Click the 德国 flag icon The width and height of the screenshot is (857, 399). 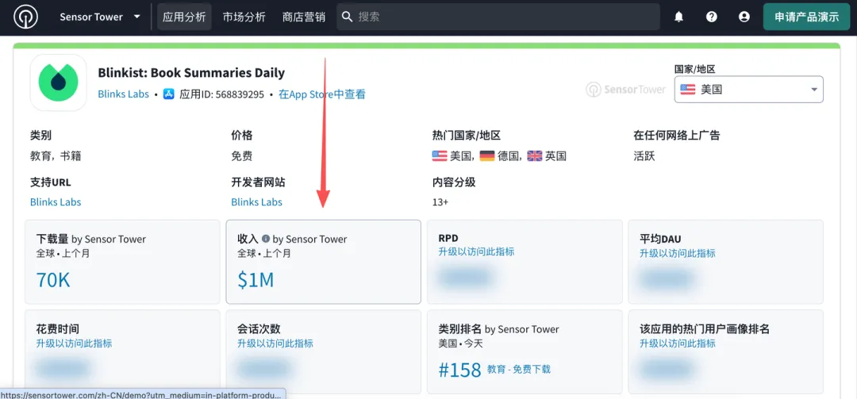point(487,156)
